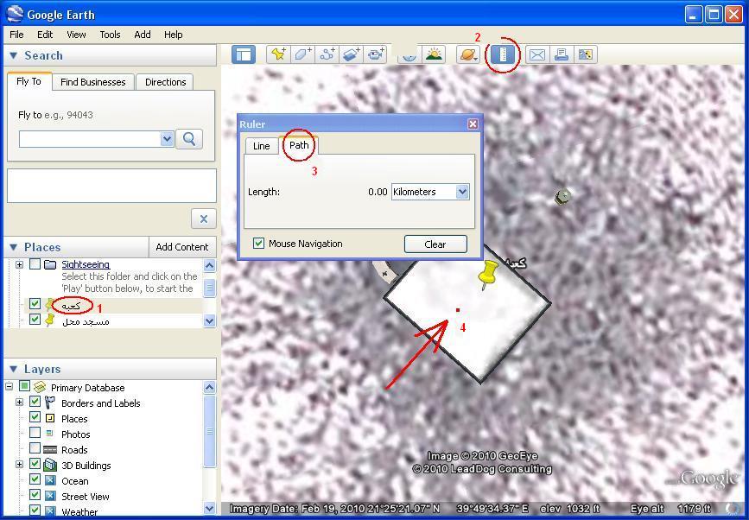The image size is (749, 520).
Task: Click in the Fly to input field
Action: (90, 139)
